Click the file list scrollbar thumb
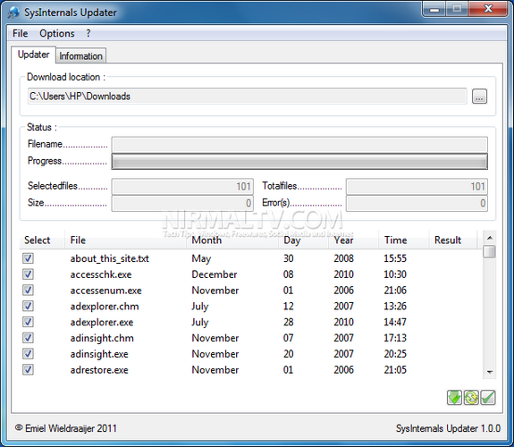Viewport: 514px width, 447px height. (490, 251)
